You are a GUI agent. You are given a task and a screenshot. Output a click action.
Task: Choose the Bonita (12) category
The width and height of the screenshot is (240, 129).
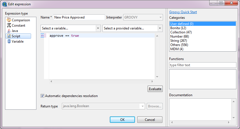click(178, 28)
